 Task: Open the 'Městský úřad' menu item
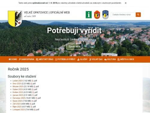[45, 59]
